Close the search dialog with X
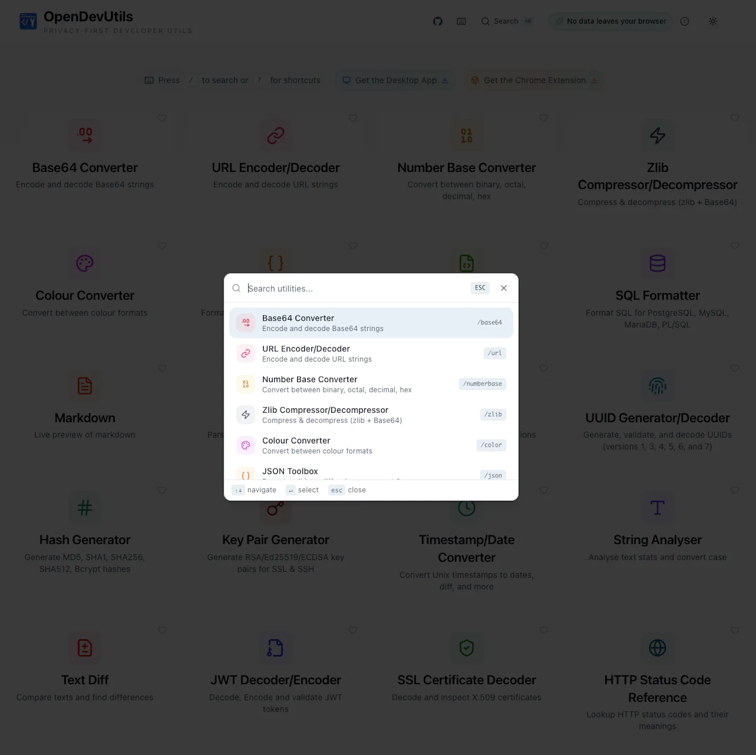The image size is (756, 755). click(x=504, y=288)
